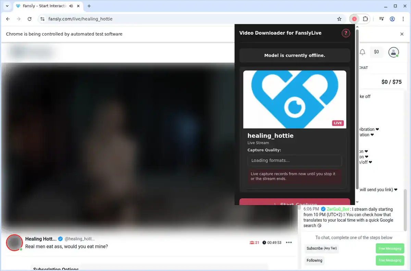
Task: Click the verified badge next to Healing Hott...
Action: 60,239
